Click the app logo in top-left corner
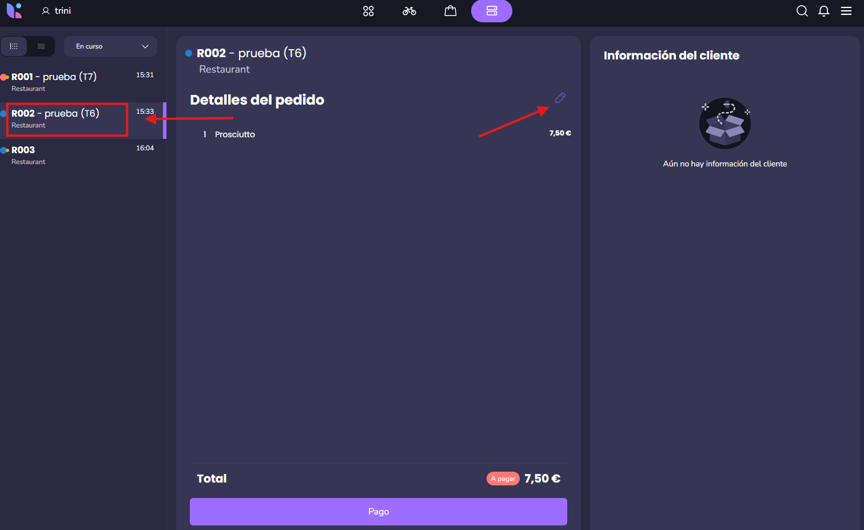 [14, 11]
